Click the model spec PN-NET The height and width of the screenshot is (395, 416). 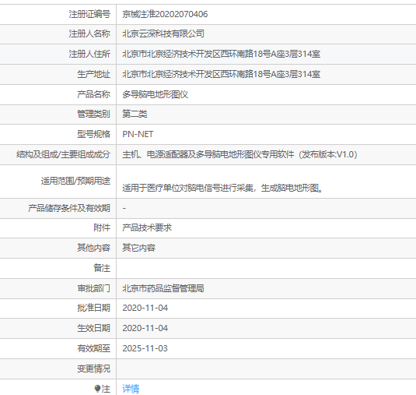(138, 134)
